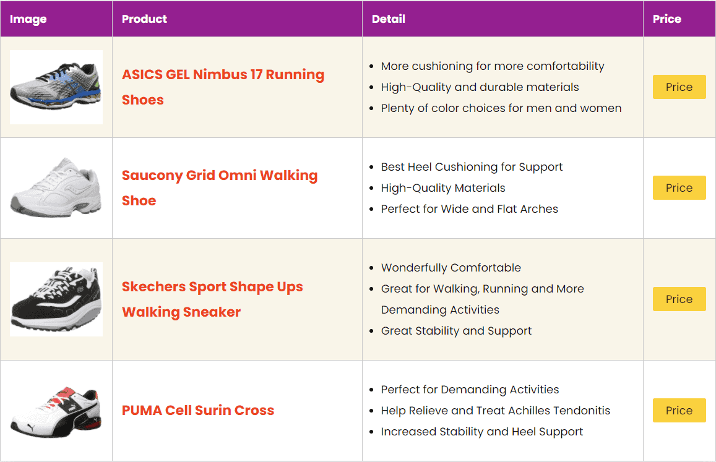
Task: Open the ASICS GEL Nimbus 17 shoe image
Action: coord(56,87)
